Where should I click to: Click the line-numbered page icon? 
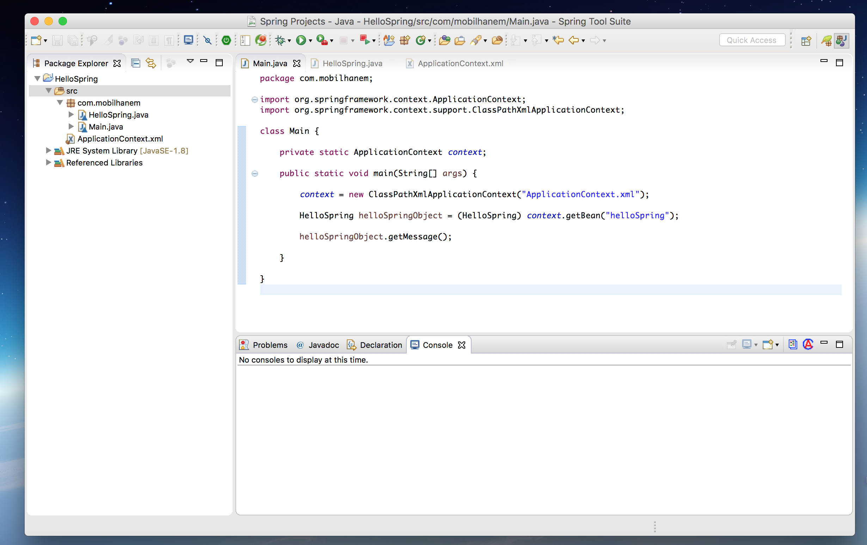tap(245, 40)
